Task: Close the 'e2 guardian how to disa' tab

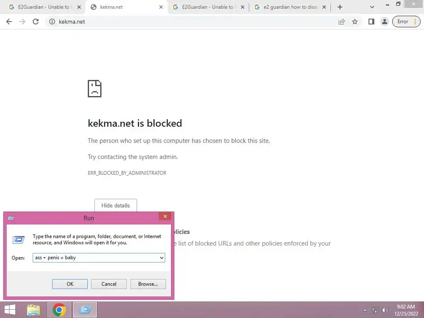Action: (324, 7)
